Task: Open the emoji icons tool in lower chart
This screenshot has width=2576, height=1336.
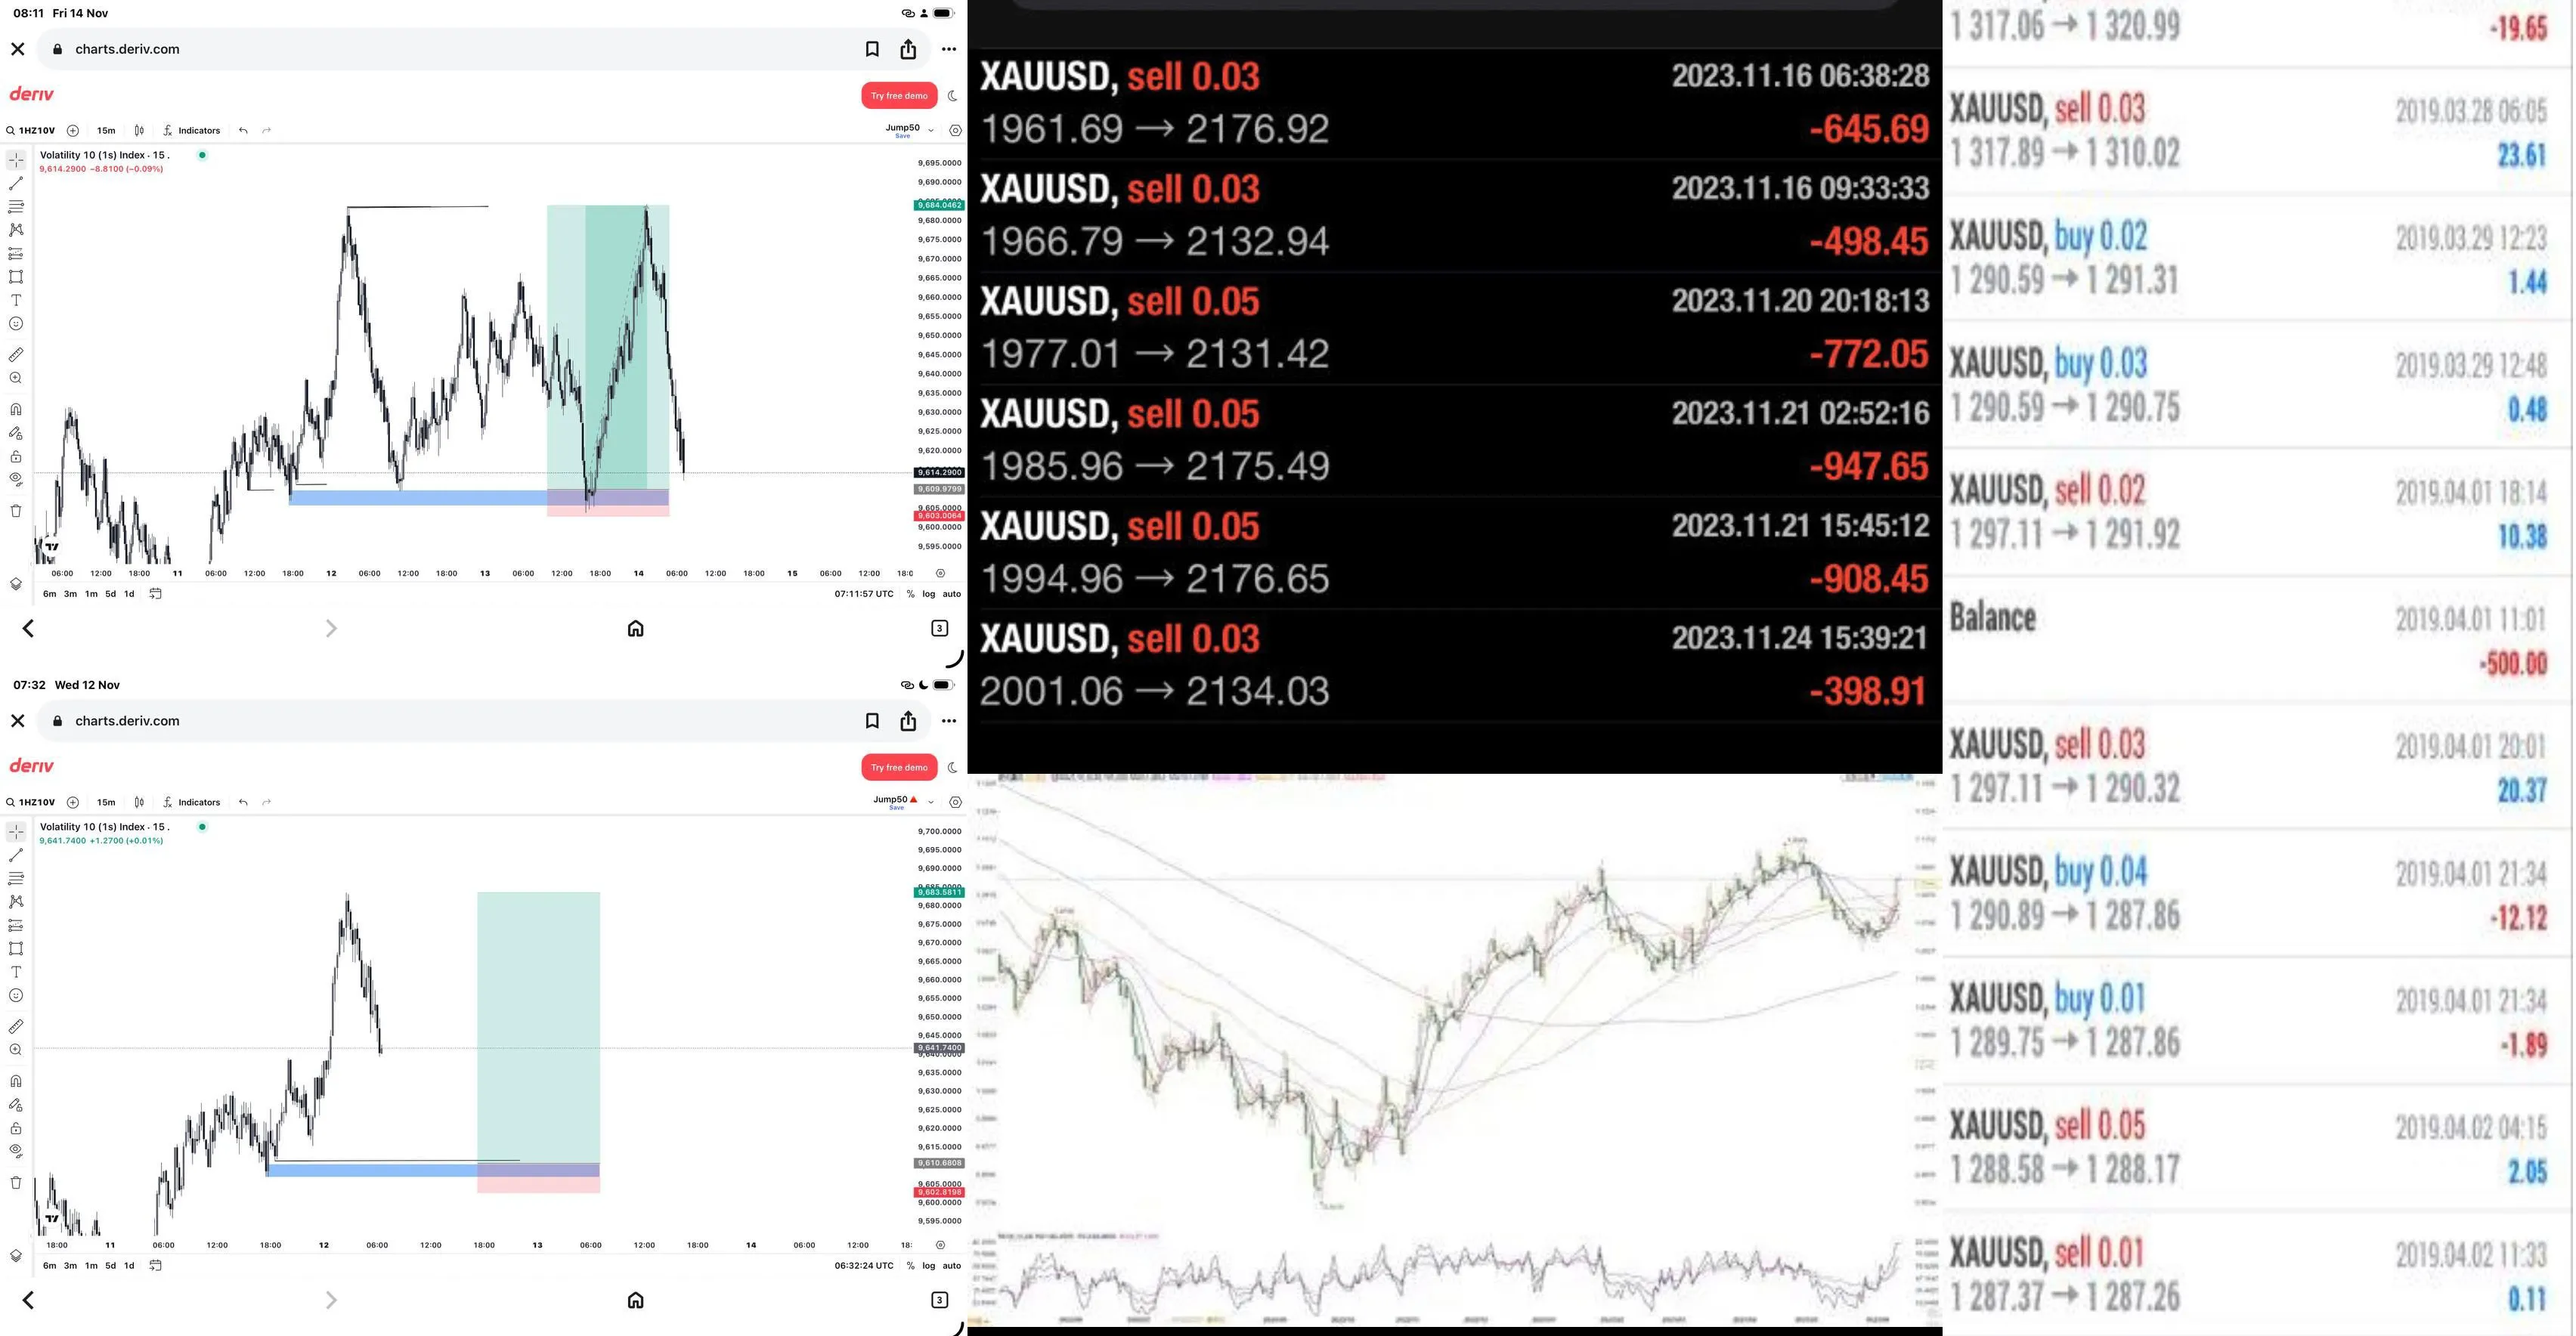Action: pos(16,996)
